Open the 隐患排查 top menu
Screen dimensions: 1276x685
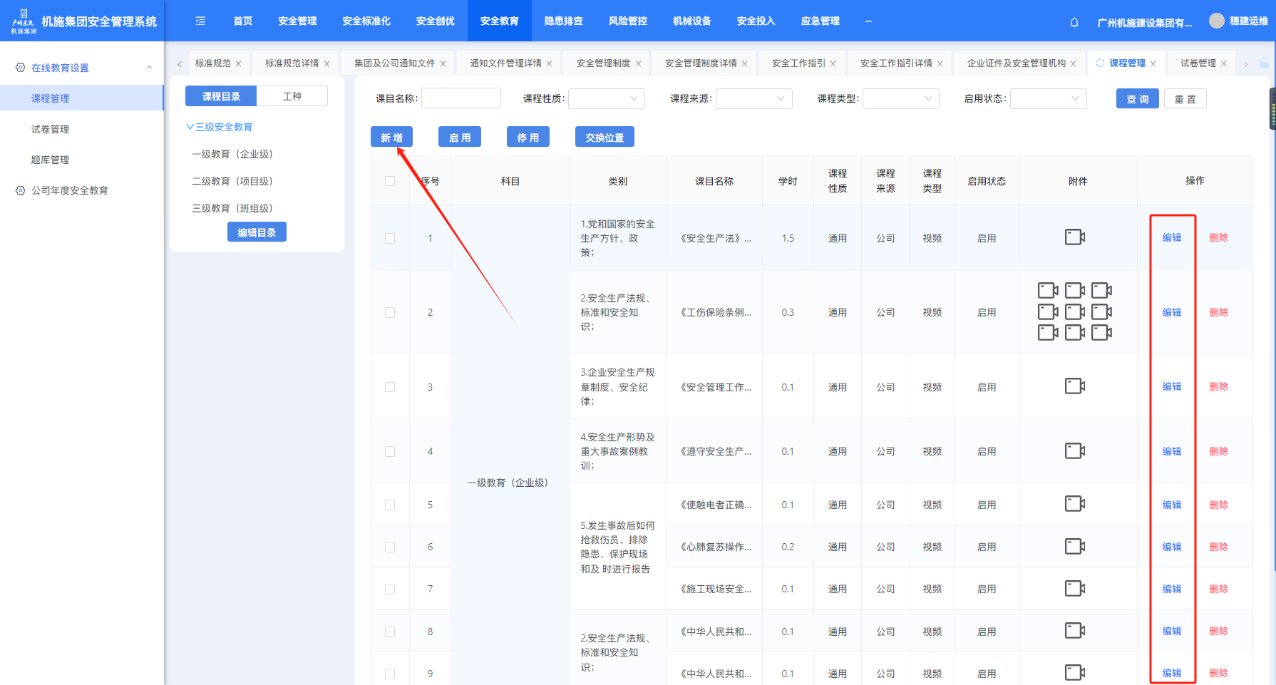[x=563, y=21]
